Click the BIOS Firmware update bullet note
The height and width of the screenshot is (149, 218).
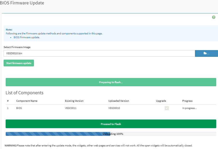[27, 37]
